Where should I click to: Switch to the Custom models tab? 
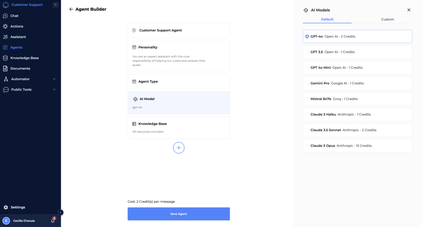click(x=387, y=19)
